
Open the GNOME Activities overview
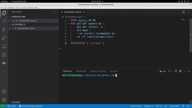tap(4, 1)
